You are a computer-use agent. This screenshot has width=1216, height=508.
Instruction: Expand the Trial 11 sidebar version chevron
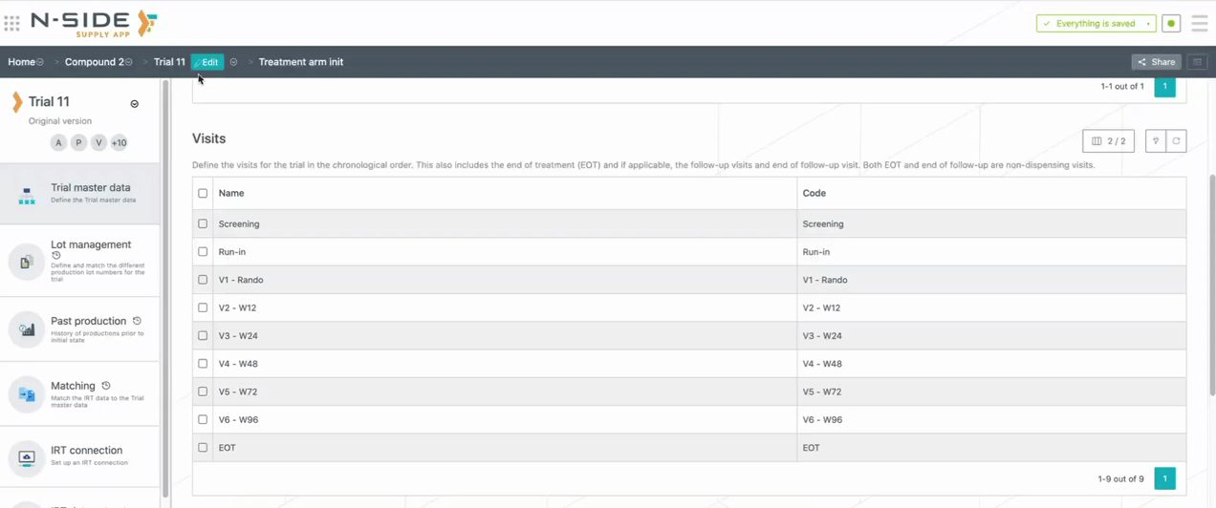tap(135, 104)
